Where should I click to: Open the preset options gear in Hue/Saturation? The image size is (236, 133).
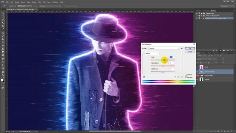click(182, 48)
